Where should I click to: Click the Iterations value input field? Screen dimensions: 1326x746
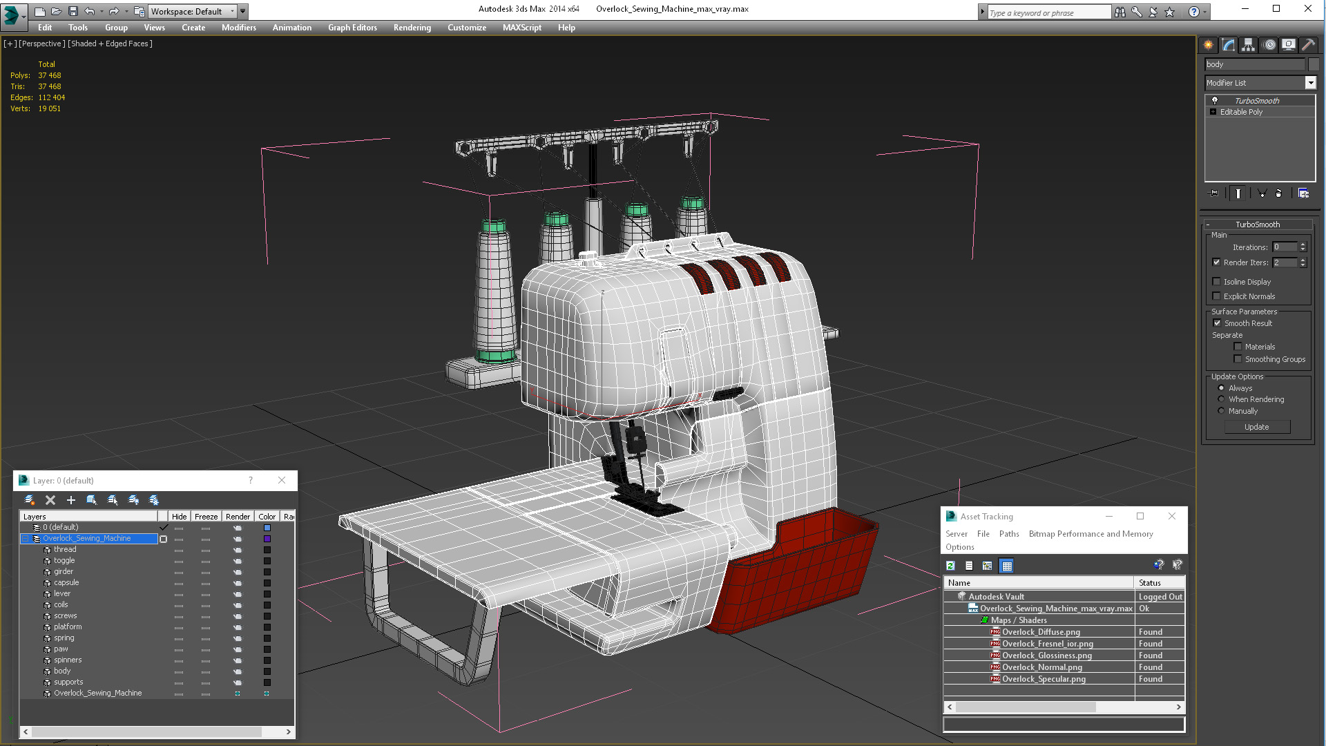tap(1285, 247)
